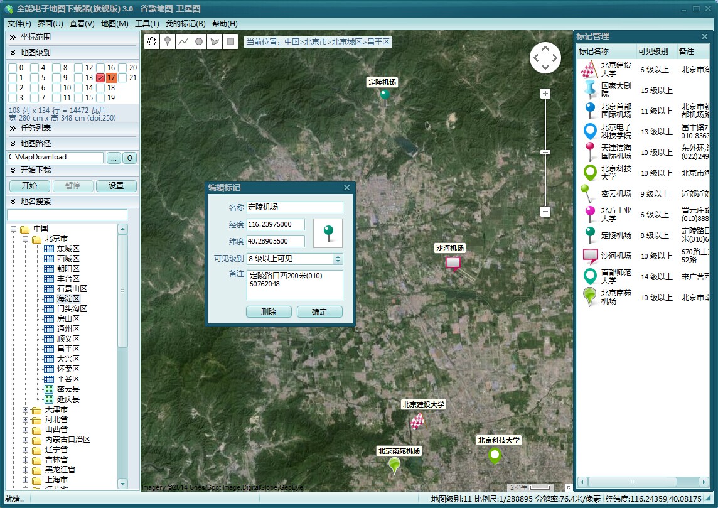The height and width of the screenshot is (508, 718).
Task: Click the 北京科技大学 green ring marker on map
Action: pyautogui.click(x=495, y=456)
